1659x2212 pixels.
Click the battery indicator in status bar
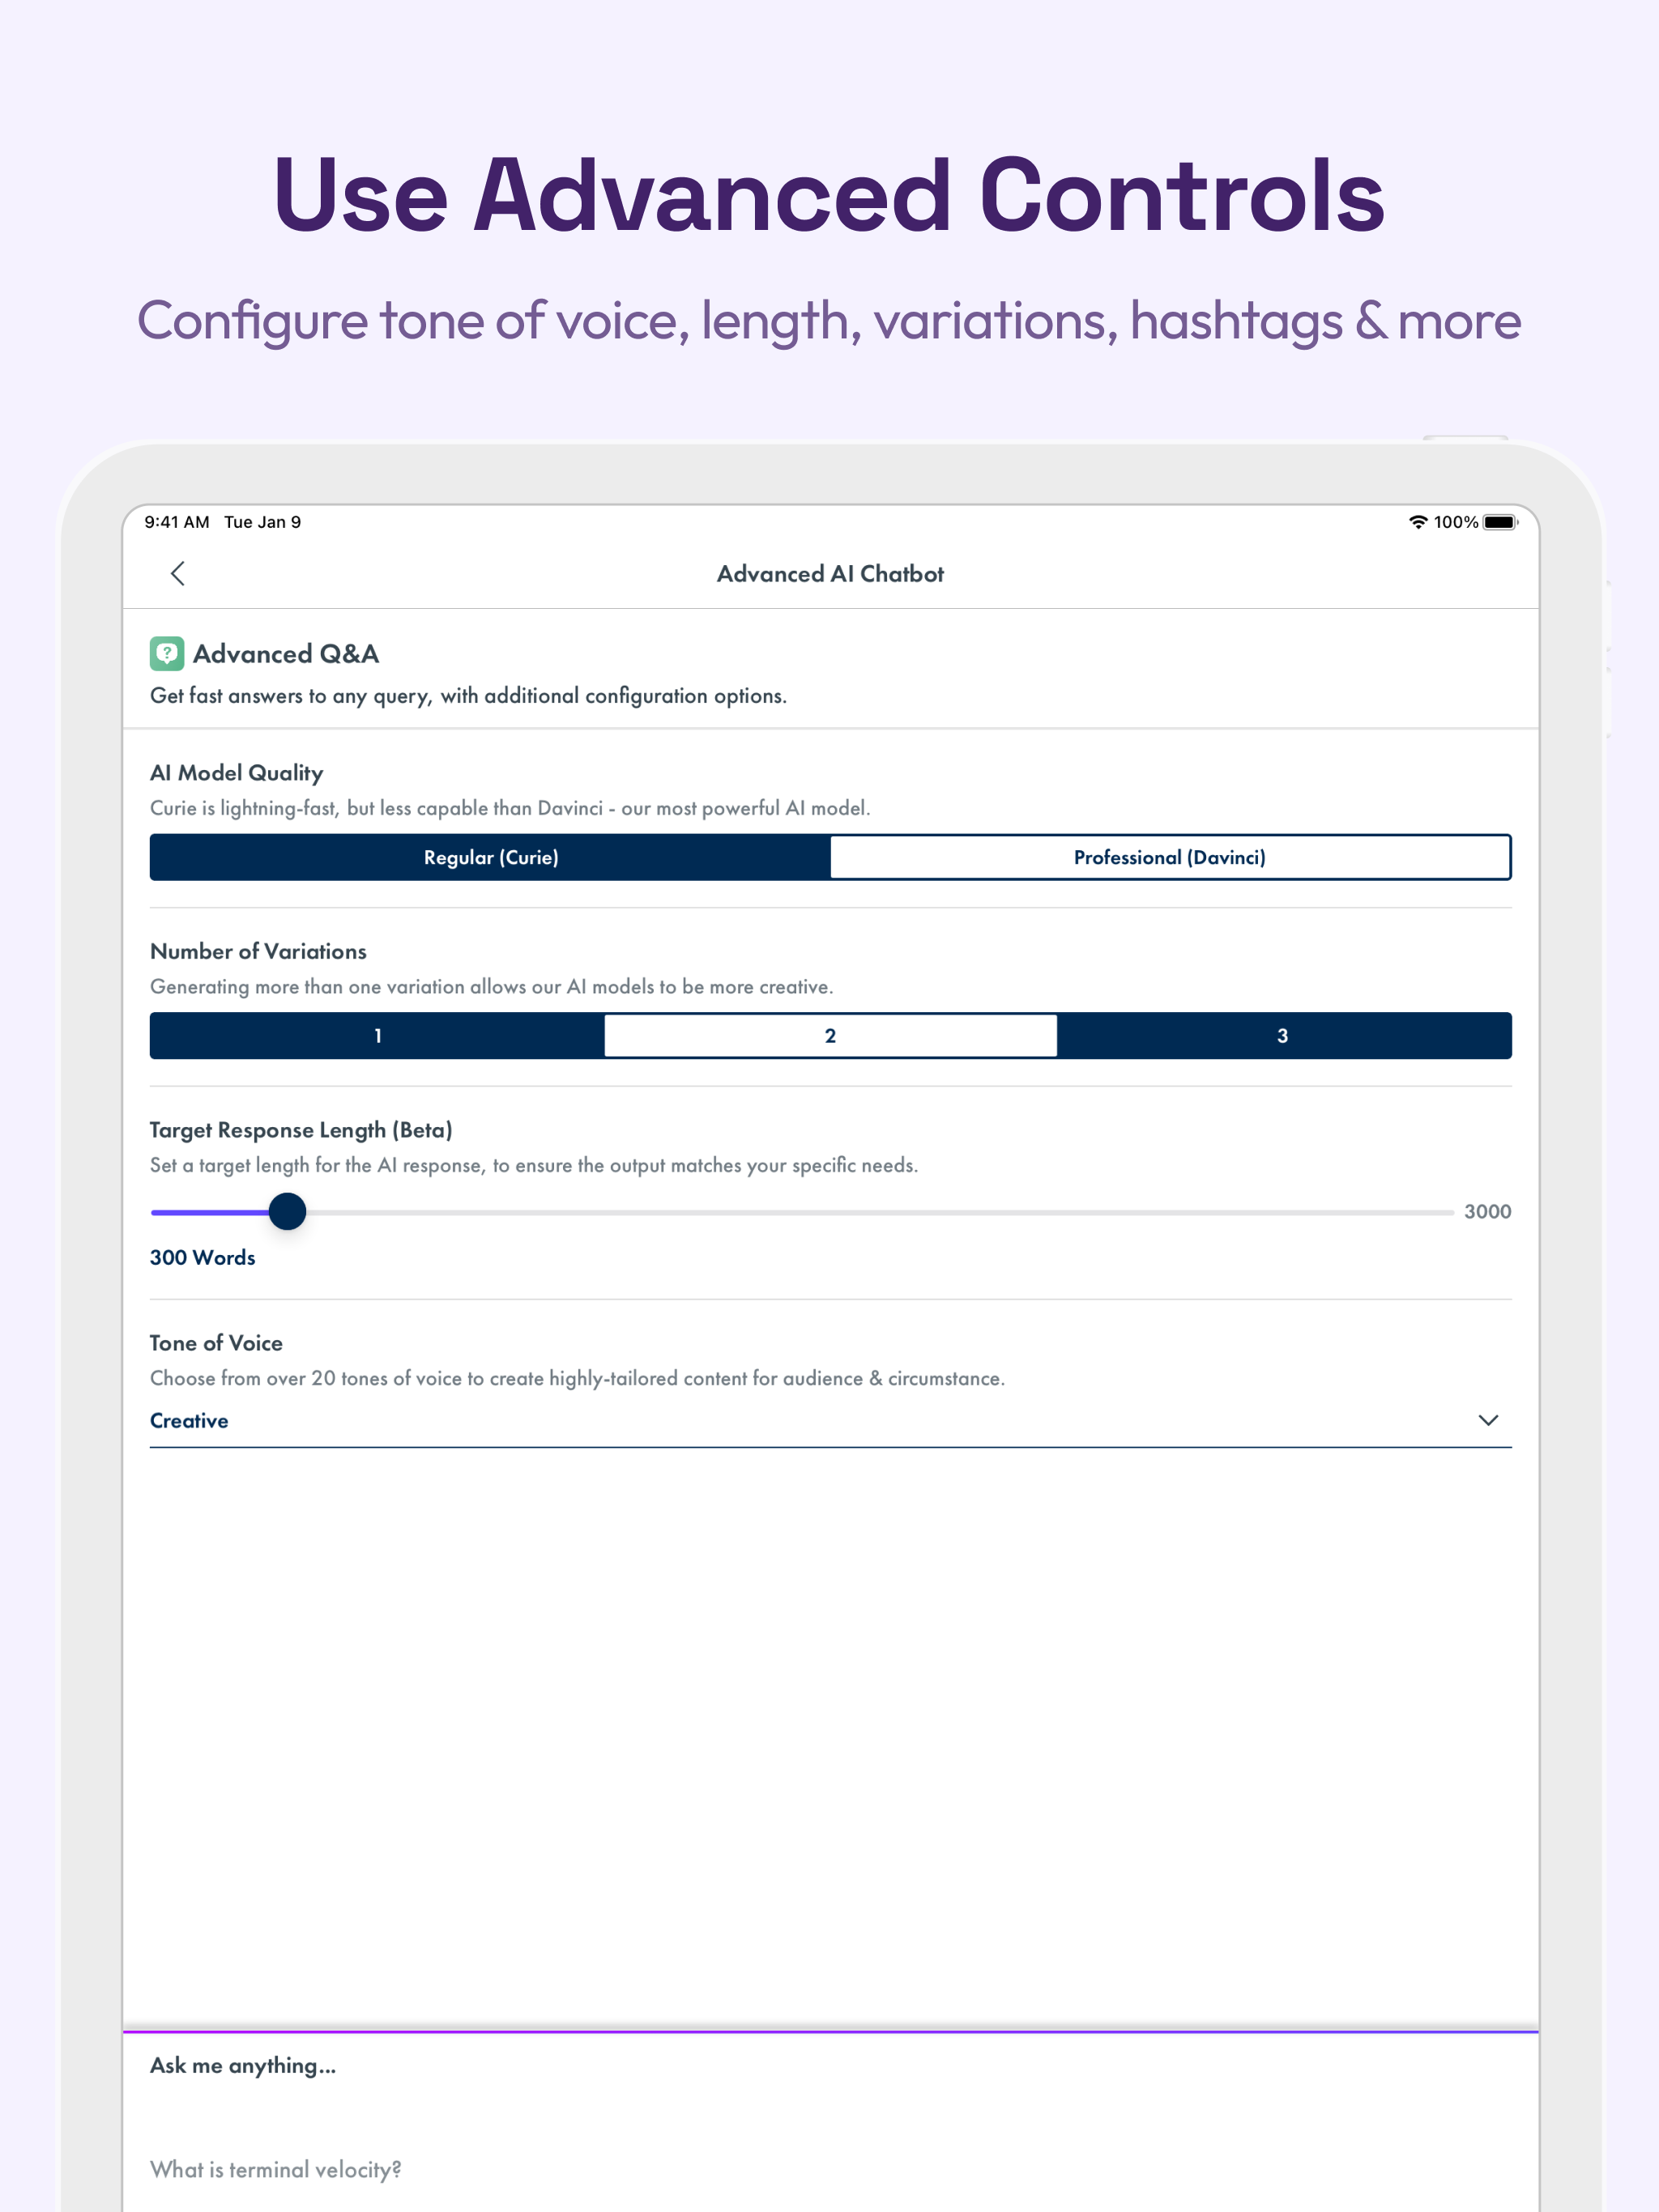pos(1497,521)
